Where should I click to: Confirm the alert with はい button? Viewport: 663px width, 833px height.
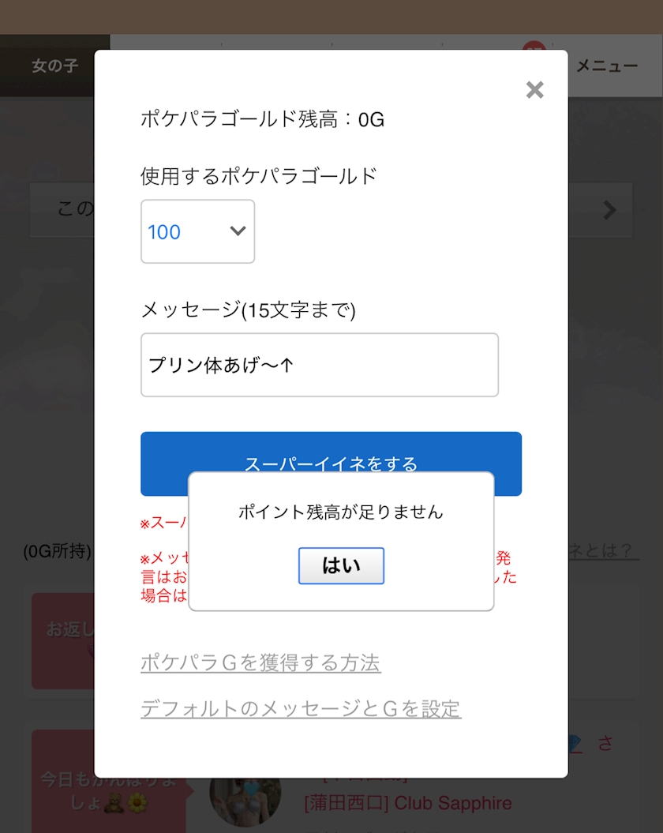341,566
